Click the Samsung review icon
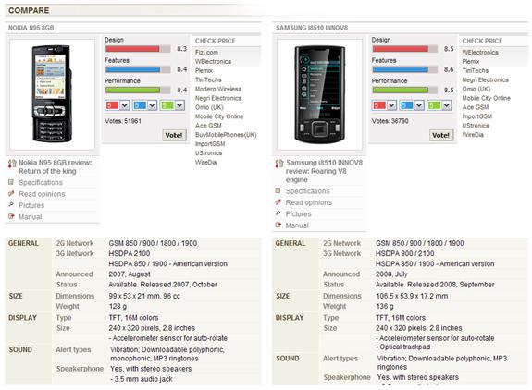The width and height of the screenshot is (532, 390). [279, 164]
